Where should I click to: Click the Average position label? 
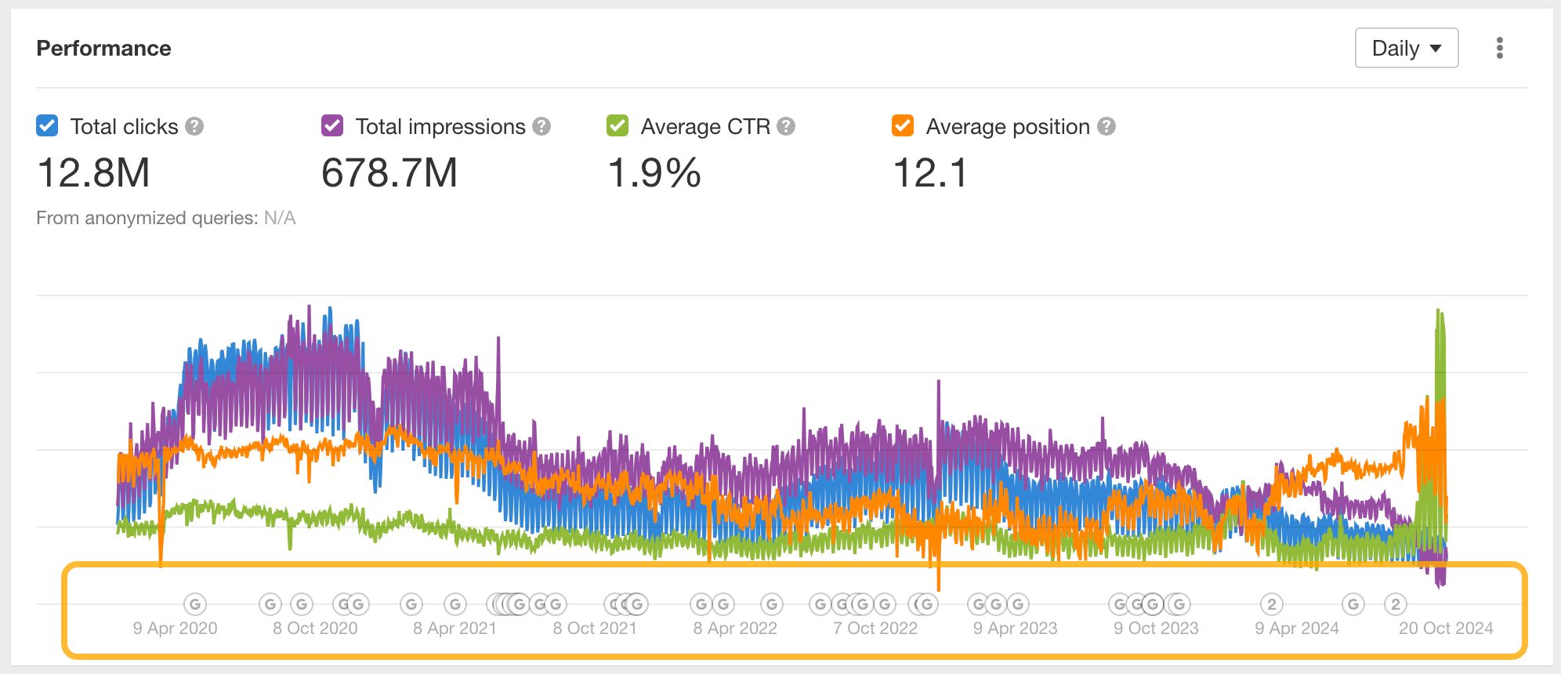pos(1008,126)
